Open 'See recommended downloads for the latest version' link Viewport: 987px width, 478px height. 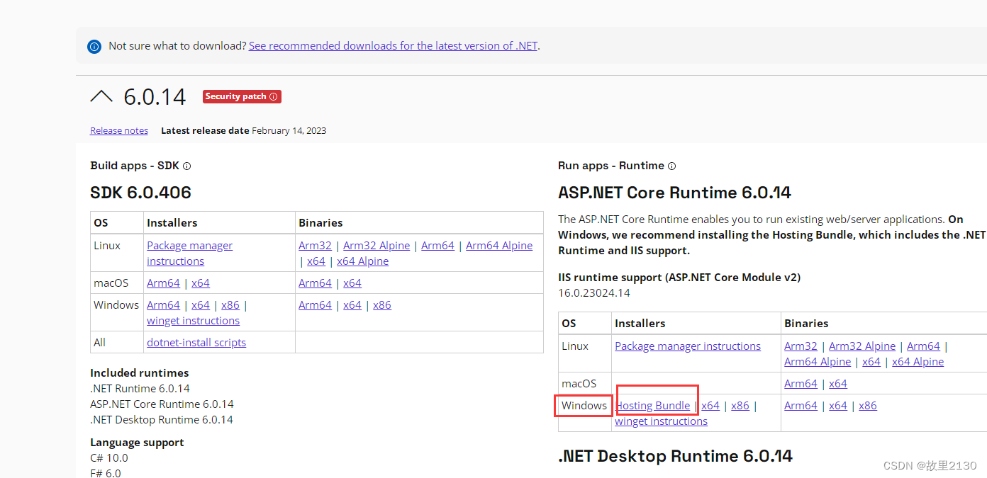click(394, 45)
